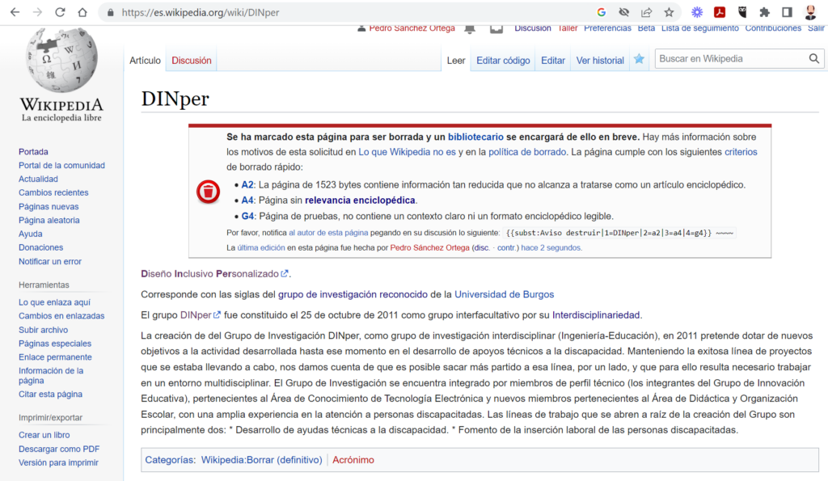
Task: Switch to Artículo tab
Action: (x=145, y=60)
